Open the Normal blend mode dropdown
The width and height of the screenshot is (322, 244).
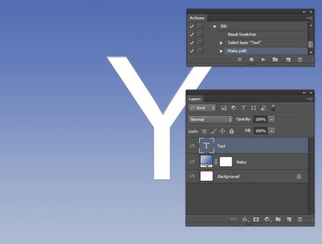click(210, 119)
